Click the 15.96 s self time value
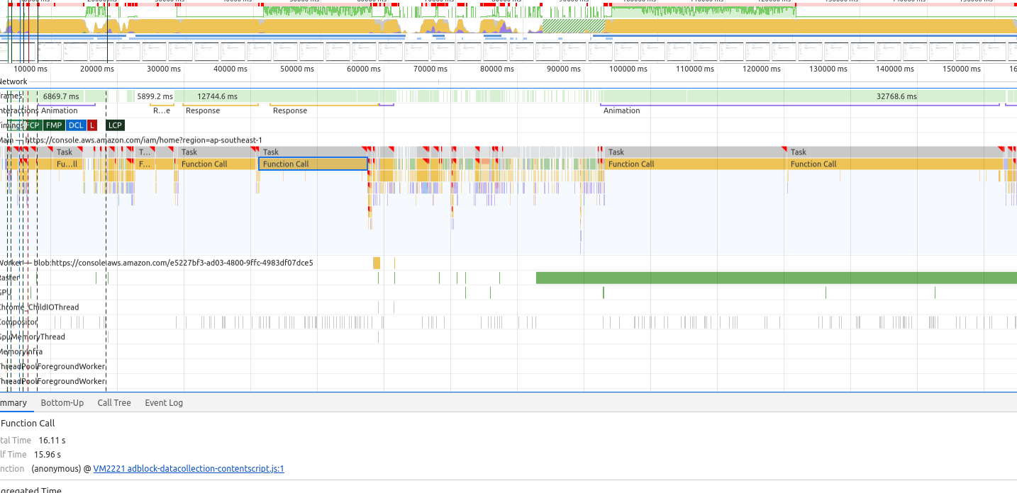This screenshot has width=1017, height=493. point(48,455)
